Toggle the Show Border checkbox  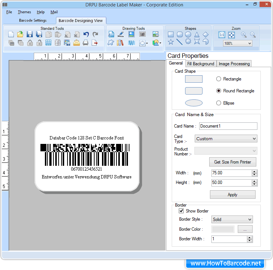(181, 211)
